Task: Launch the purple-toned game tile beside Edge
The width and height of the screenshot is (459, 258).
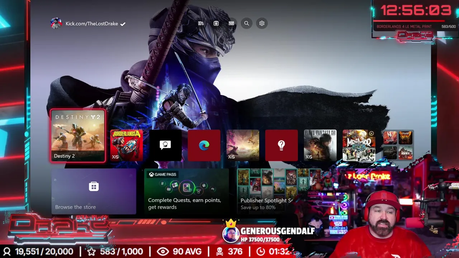Action: (x=243, y=145)
